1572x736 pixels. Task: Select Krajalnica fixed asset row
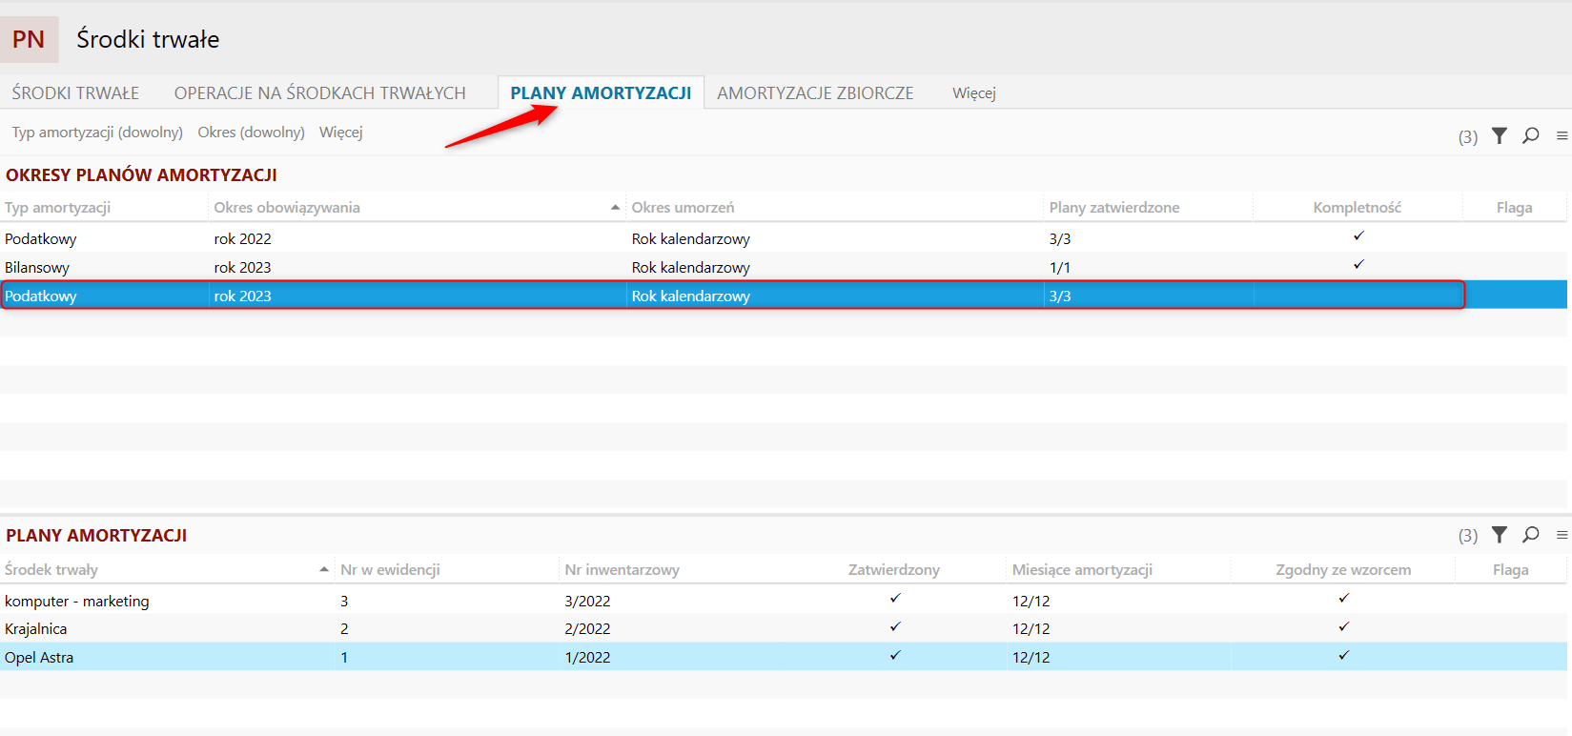[784, 628]
